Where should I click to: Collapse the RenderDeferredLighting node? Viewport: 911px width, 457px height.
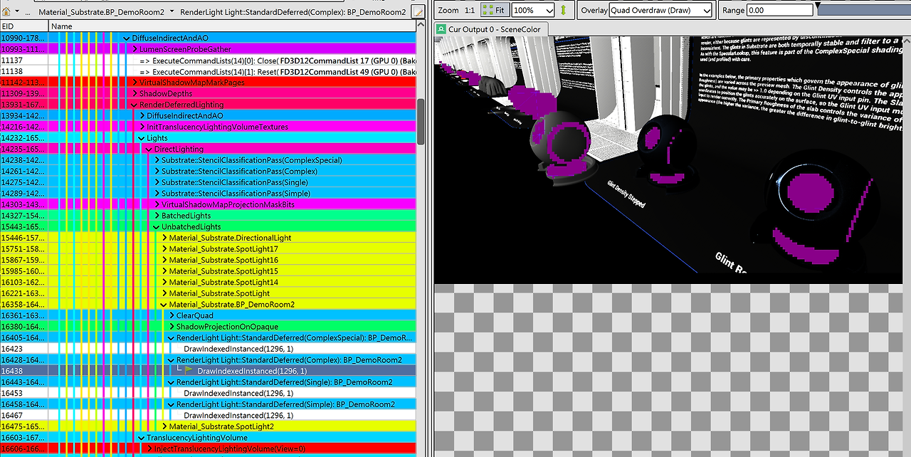(135, 105)
